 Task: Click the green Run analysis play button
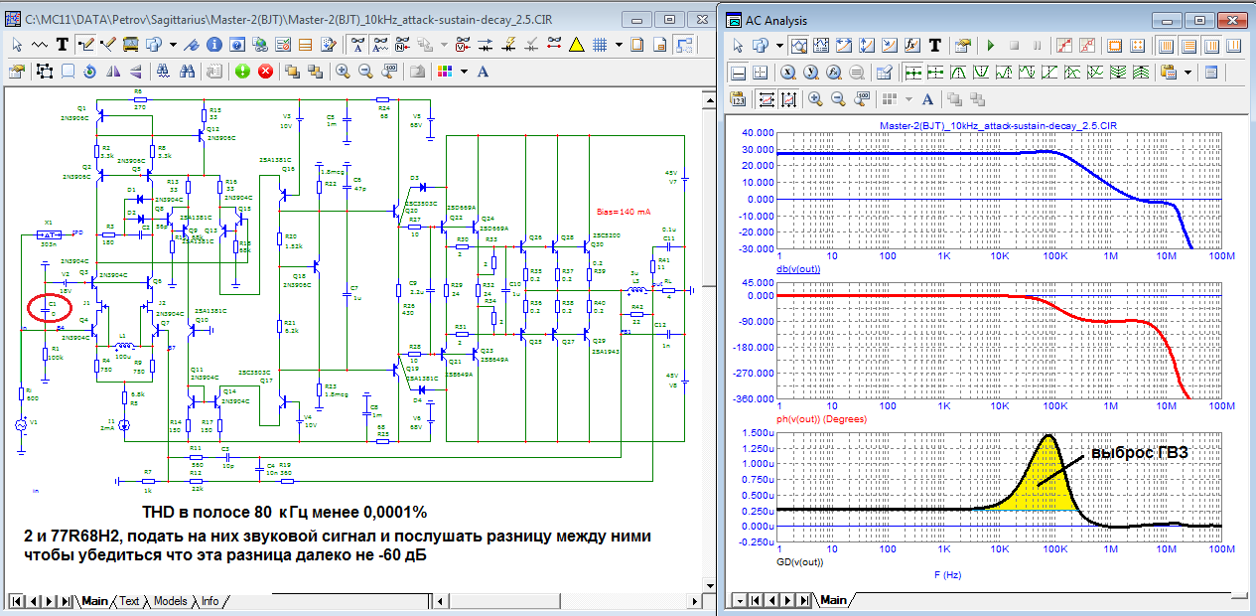click(990, 46)
